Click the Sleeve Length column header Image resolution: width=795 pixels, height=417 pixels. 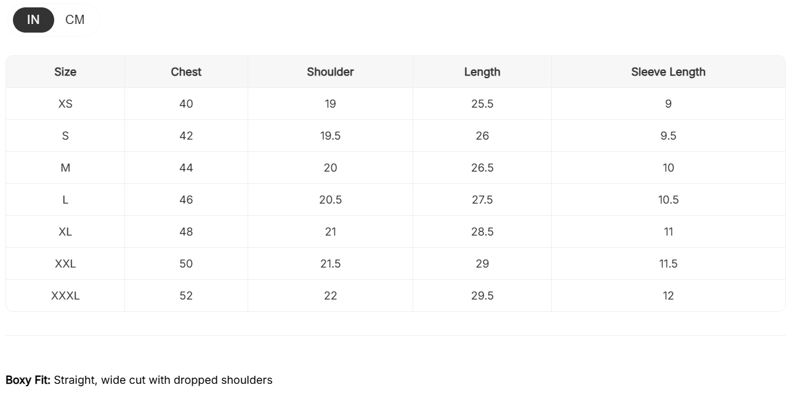point(668,72)
